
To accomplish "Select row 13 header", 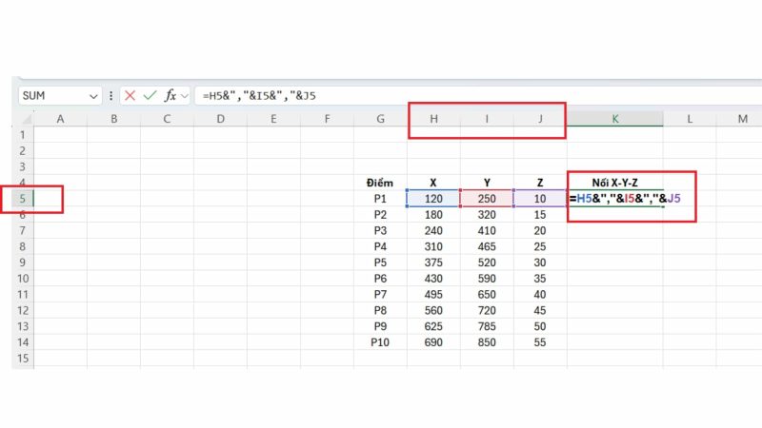I will tap(22, 326).
